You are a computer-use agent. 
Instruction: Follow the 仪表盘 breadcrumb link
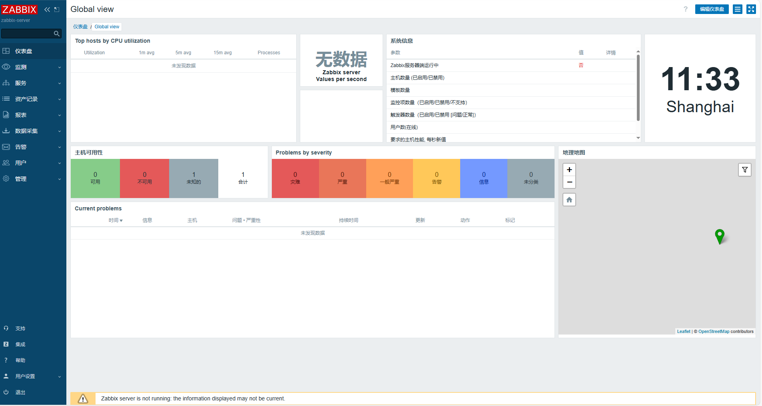(x=80, y=27)
